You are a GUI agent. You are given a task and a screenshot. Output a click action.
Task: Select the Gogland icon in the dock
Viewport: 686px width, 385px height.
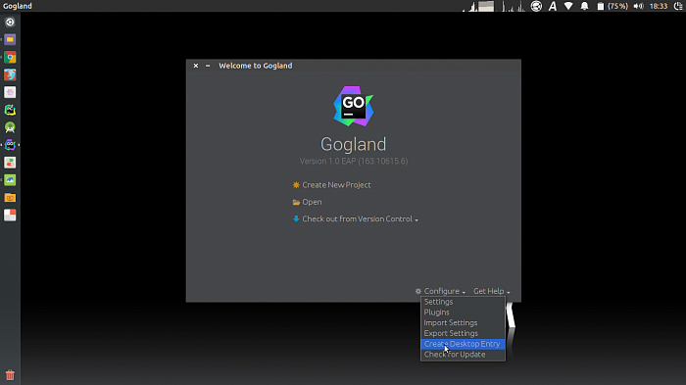[10, 145]
